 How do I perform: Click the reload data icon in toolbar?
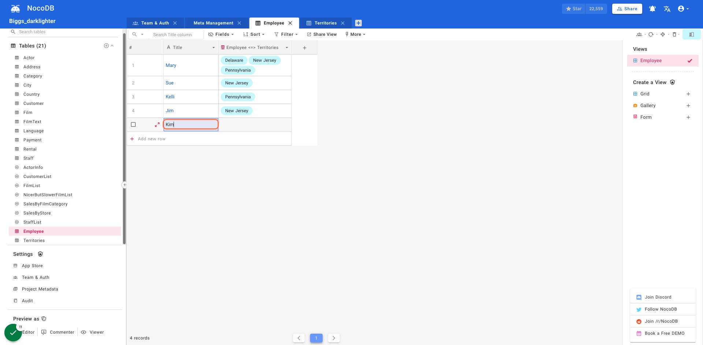pyautogui.click(x=651, y=34)
